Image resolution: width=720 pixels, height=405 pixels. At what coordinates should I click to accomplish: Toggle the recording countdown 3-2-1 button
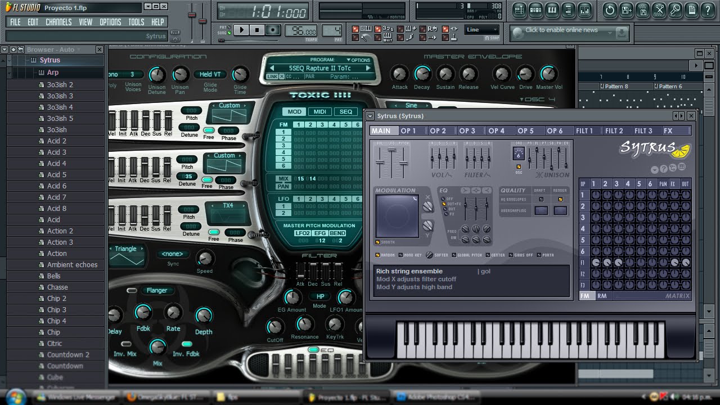[x=384, y=29]
